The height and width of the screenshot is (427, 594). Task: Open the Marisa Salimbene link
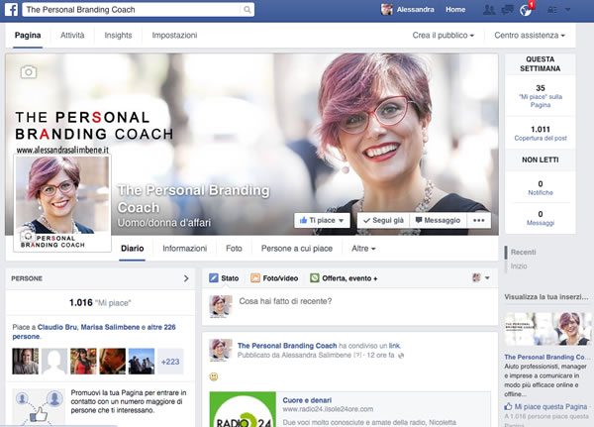point(110,327)
